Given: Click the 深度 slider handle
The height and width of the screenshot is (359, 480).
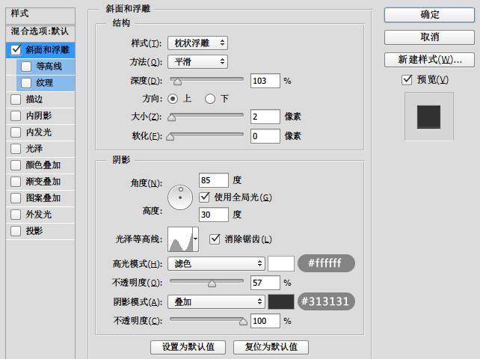Looking at the screenshot, I should point(177,82).
